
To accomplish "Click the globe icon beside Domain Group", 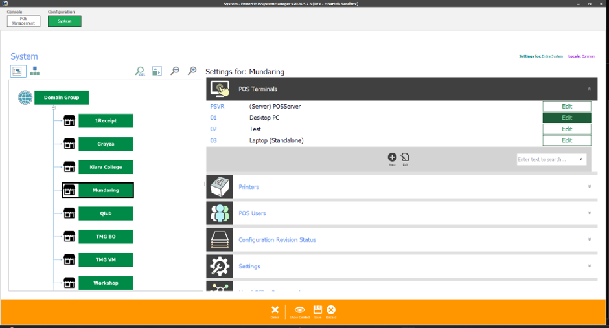I will coord(25,97).
